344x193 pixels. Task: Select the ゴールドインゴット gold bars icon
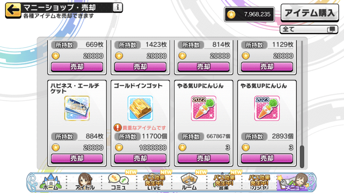click(x=140, y=109)
